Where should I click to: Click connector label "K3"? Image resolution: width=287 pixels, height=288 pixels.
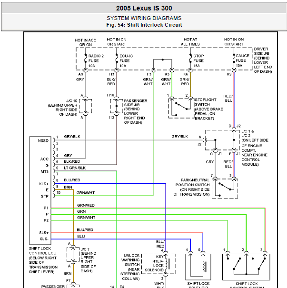[x=167, y=74]
